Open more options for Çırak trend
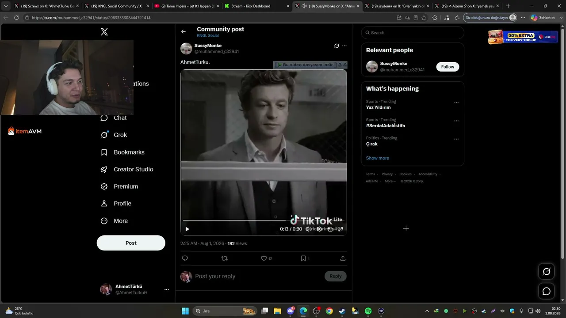 pos(456,139)
